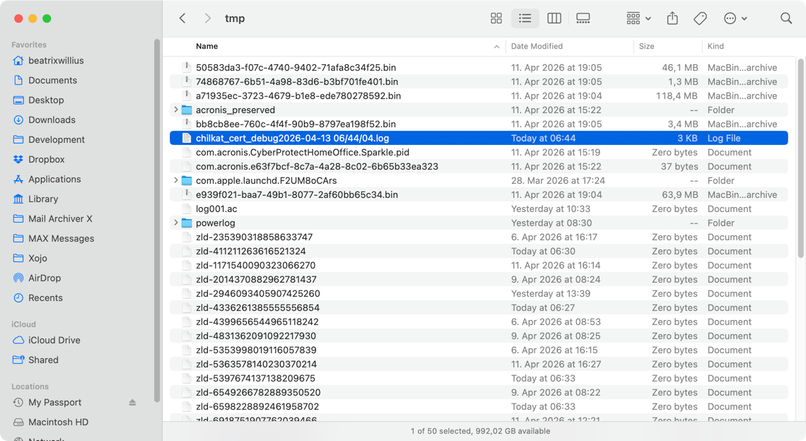
Task: Select the log001.ac file
Action: click(216, 209)
